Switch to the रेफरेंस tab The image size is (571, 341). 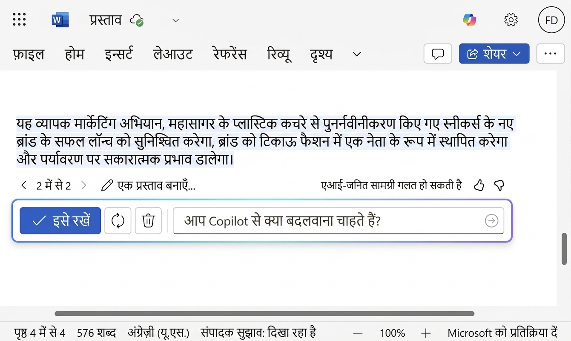pyautogui.click(x=230, y=54)
